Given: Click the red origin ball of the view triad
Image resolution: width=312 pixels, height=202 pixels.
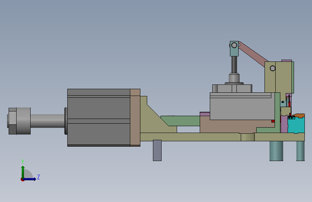Looking at the screenshot, I should pyautogui.click(x=22, y=179).
